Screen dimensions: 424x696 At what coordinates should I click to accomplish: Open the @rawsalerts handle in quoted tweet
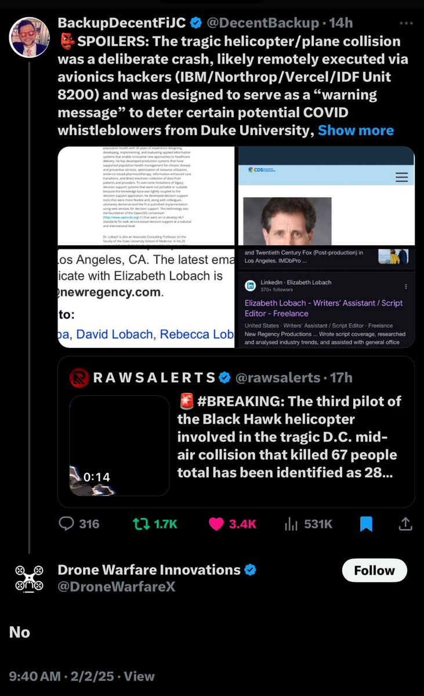tap(277, 378)
